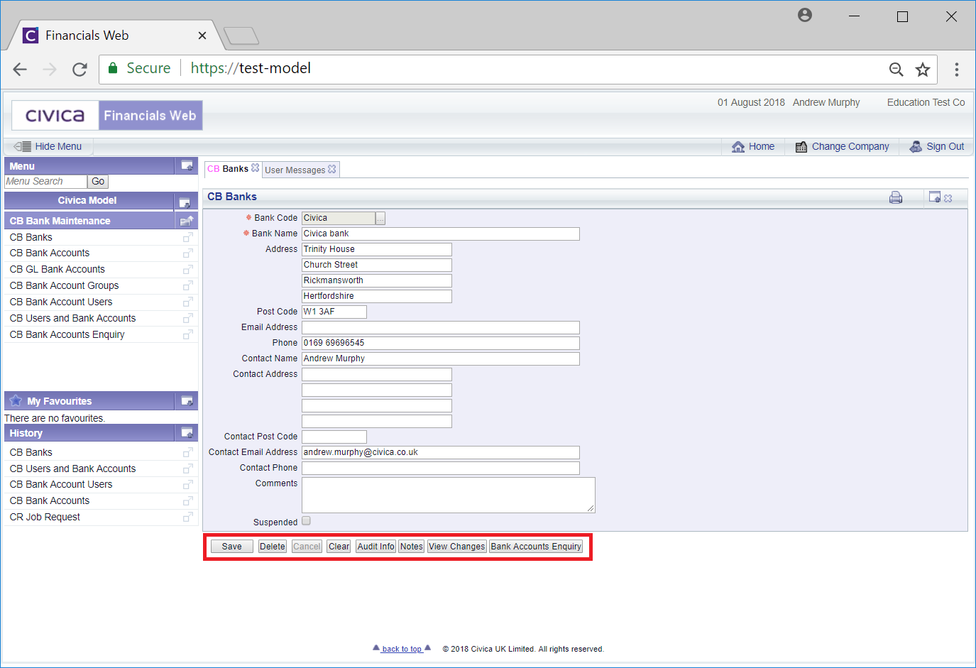This screenshot has width=976, height=668.
Task: Open CB Bank Account Groups menu item
Action: (64, 286)
